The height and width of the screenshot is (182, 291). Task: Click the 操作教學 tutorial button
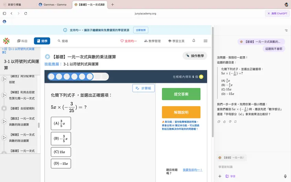pyautogui.click(x=195, y=56)
